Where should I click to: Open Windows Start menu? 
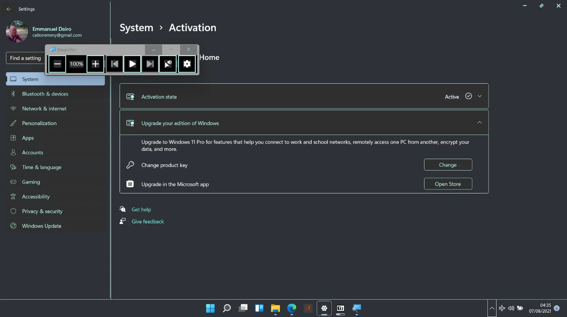[x=210, y=308]
